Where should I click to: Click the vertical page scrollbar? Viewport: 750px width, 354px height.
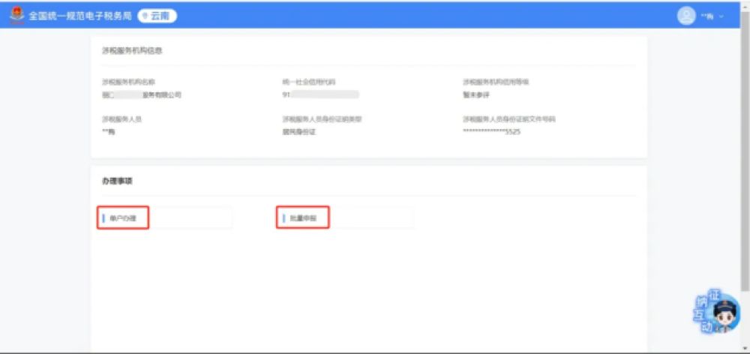coord(744,150)
